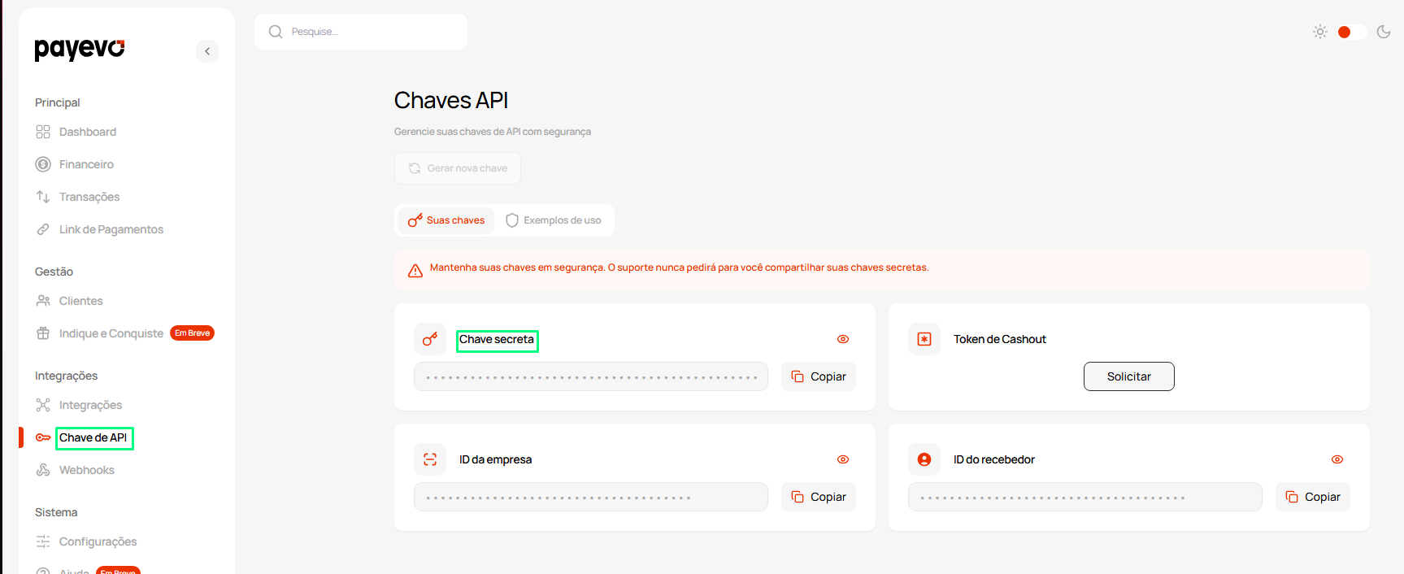Screen dimensions: 1404x574
Task: Select Indique e Conquiste menu item
Action: tap(111, 333)
